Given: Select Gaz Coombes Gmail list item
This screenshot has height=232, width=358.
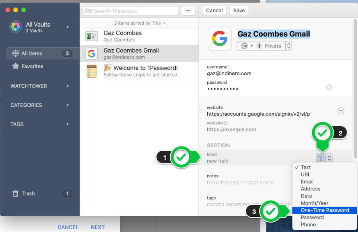Looking at the screenshot, I should (139, 53).
